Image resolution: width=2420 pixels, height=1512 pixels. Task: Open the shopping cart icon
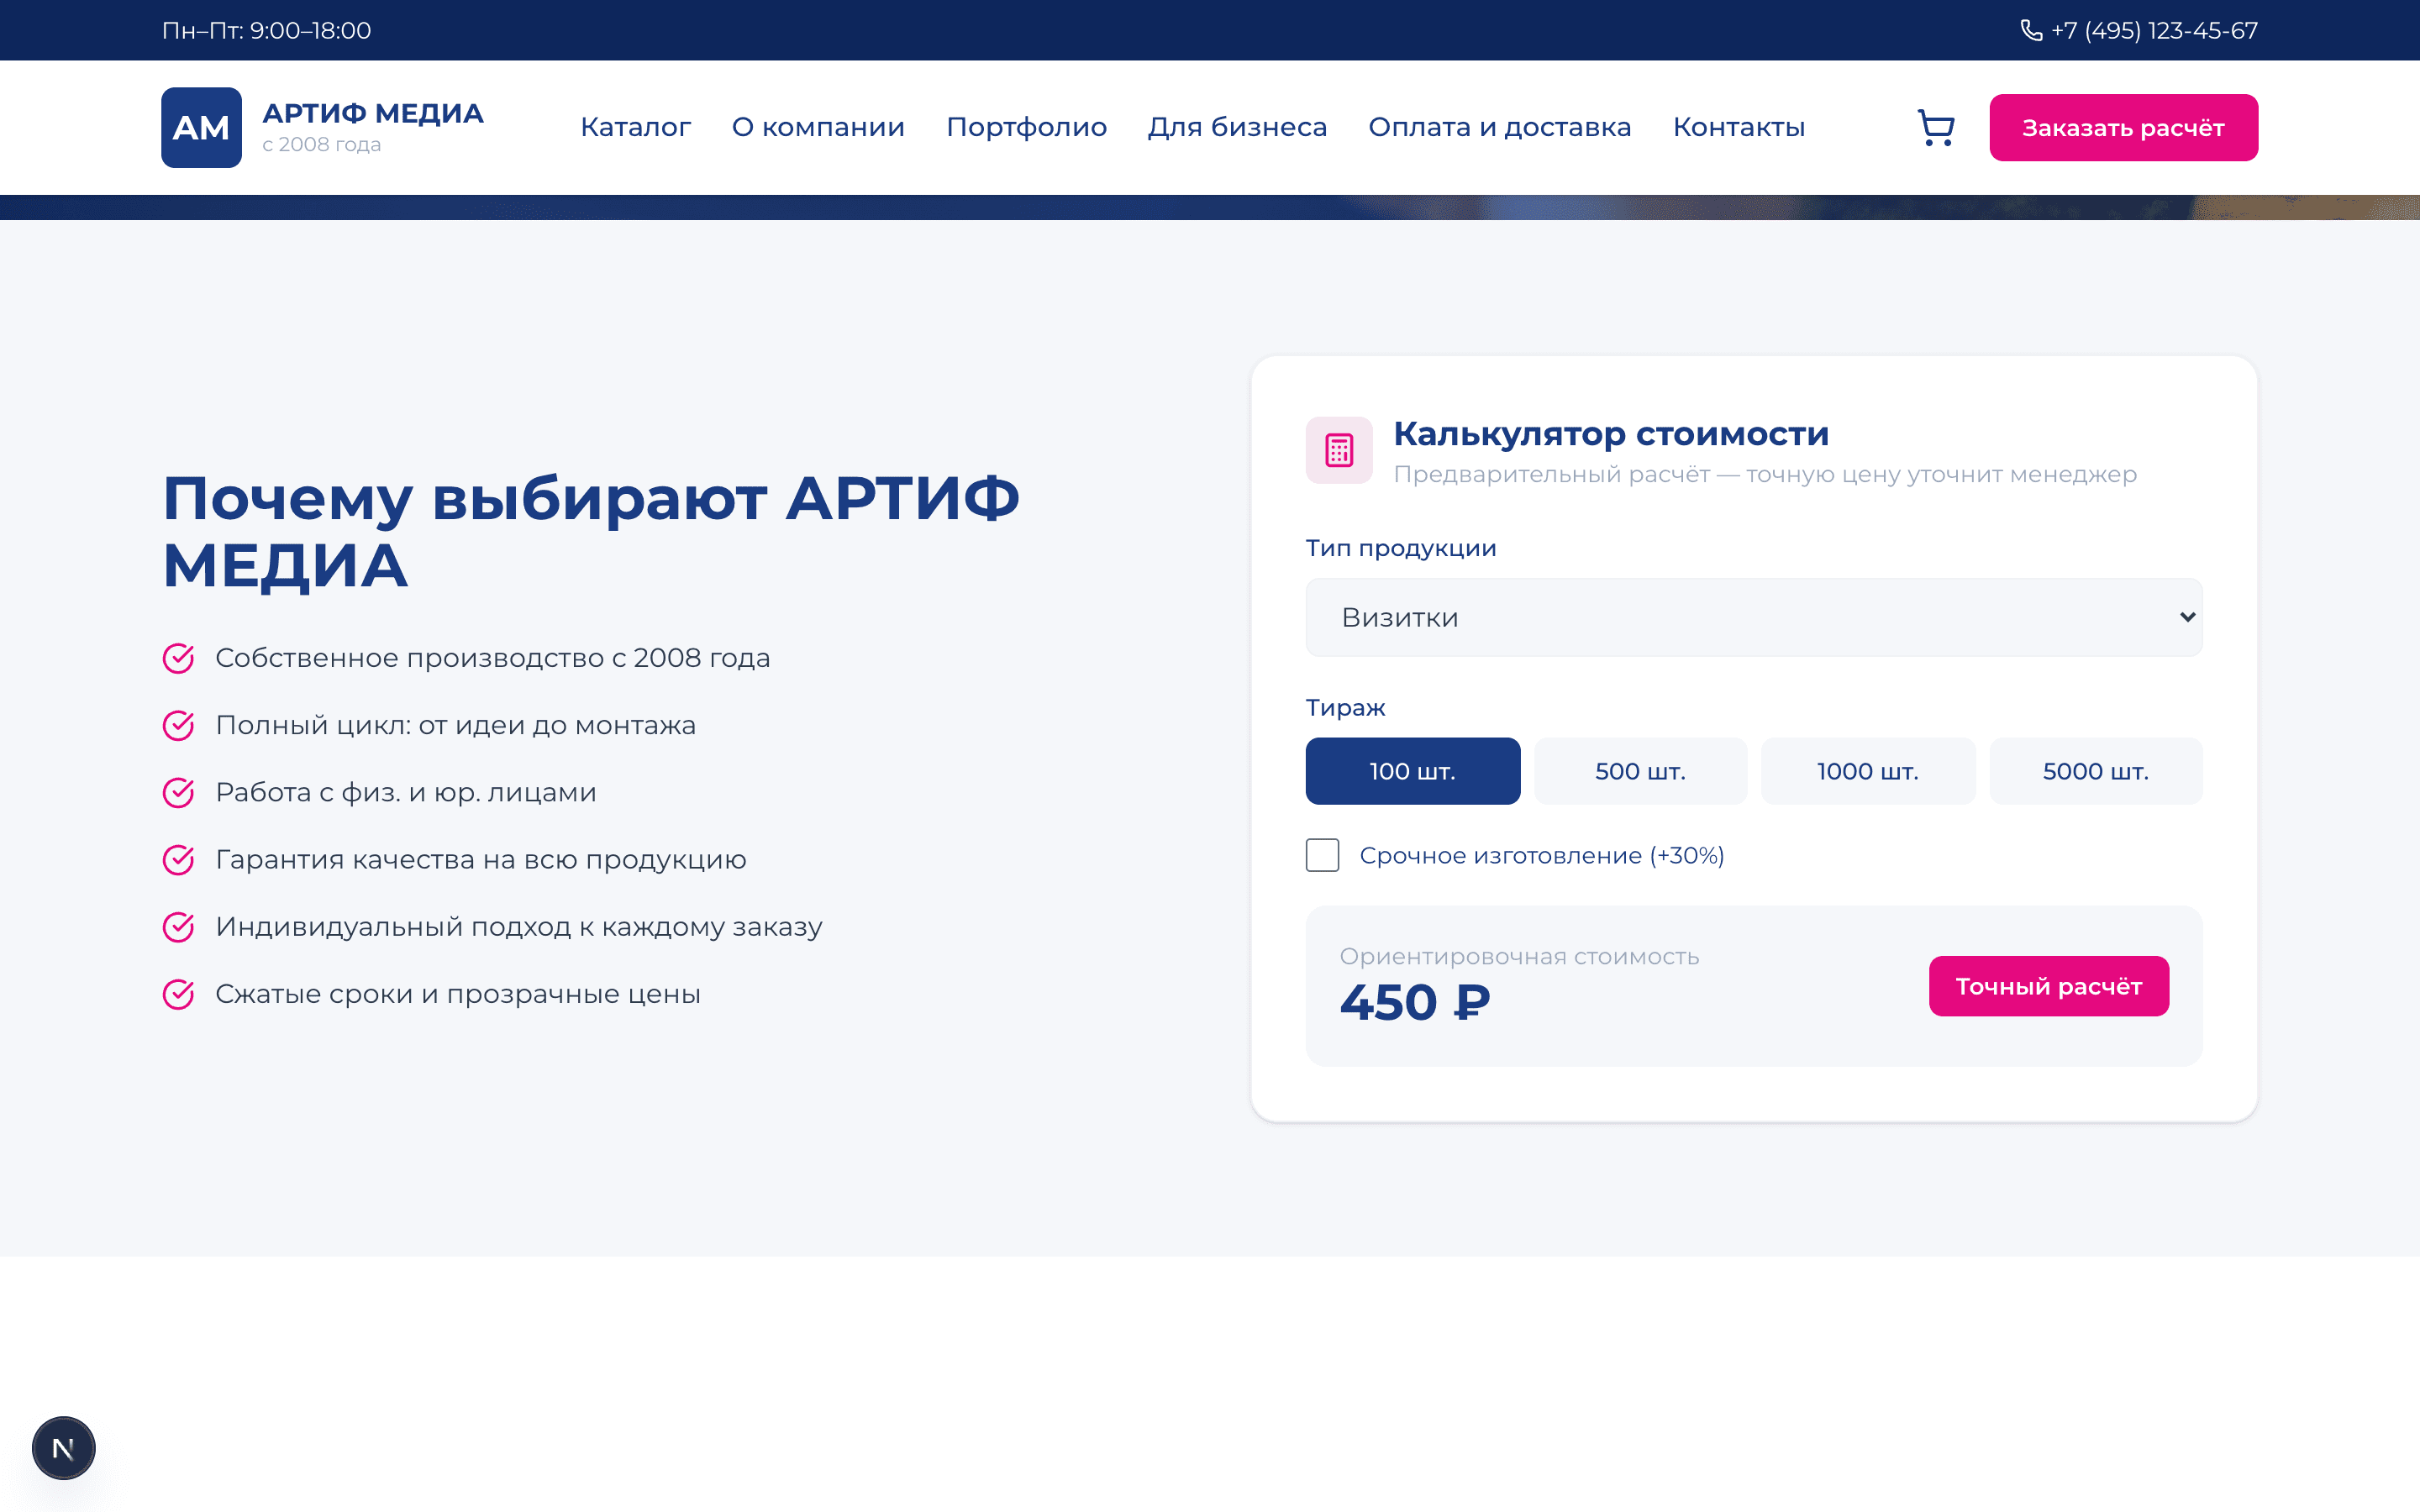click(1936, 128)
